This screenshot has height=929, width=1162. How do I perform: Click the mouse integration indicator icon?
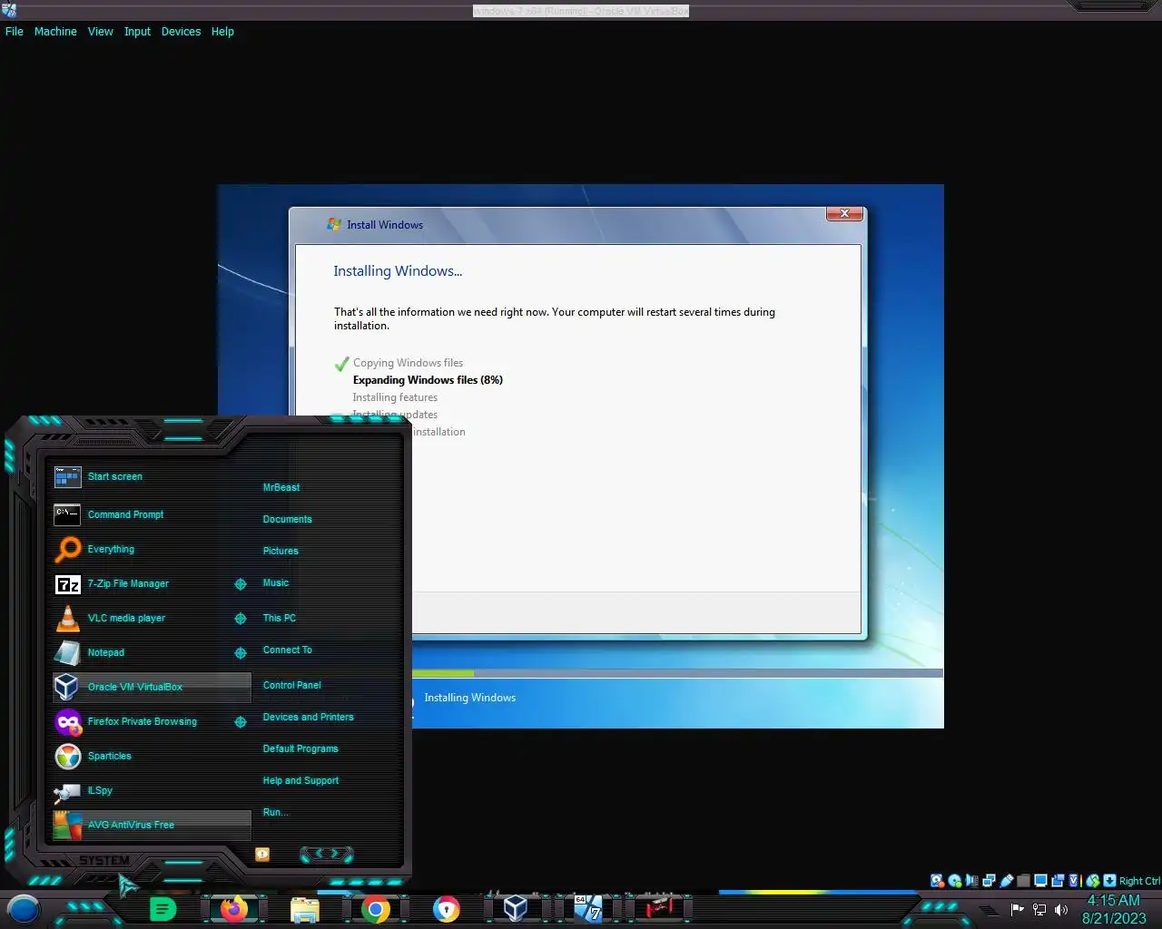1092,880
